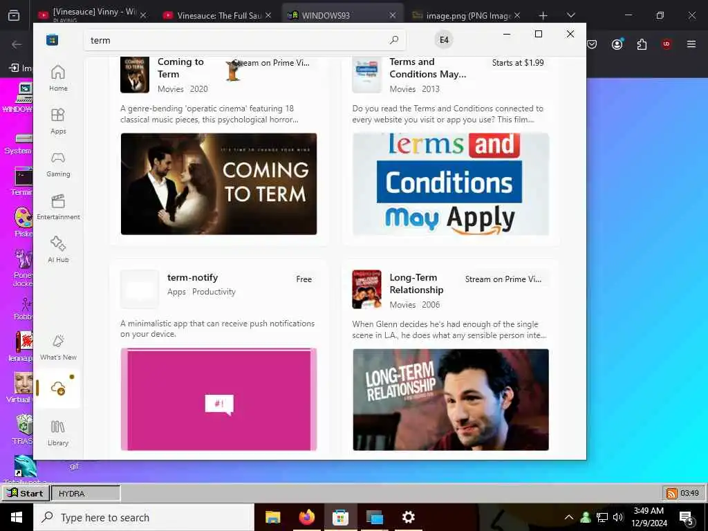This screenshot has height=531, width=708.
Task: Open System desktop icon in Windows93
Action: click(x=19, y=144)
